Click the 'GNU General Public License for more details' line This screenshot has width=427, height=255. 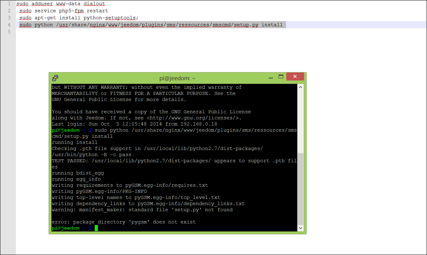pyautogui.click(x=119, y=99)
